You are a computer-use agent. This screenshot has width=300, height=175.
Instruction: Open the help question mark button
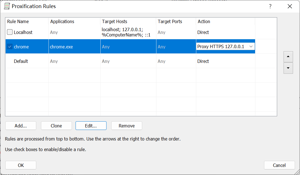[x=270, y=6]
